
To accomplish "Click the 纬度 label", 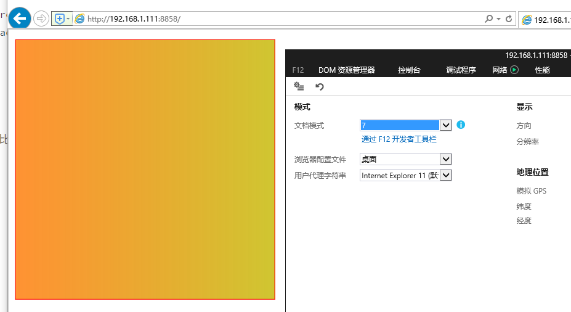I will point(524,207).
